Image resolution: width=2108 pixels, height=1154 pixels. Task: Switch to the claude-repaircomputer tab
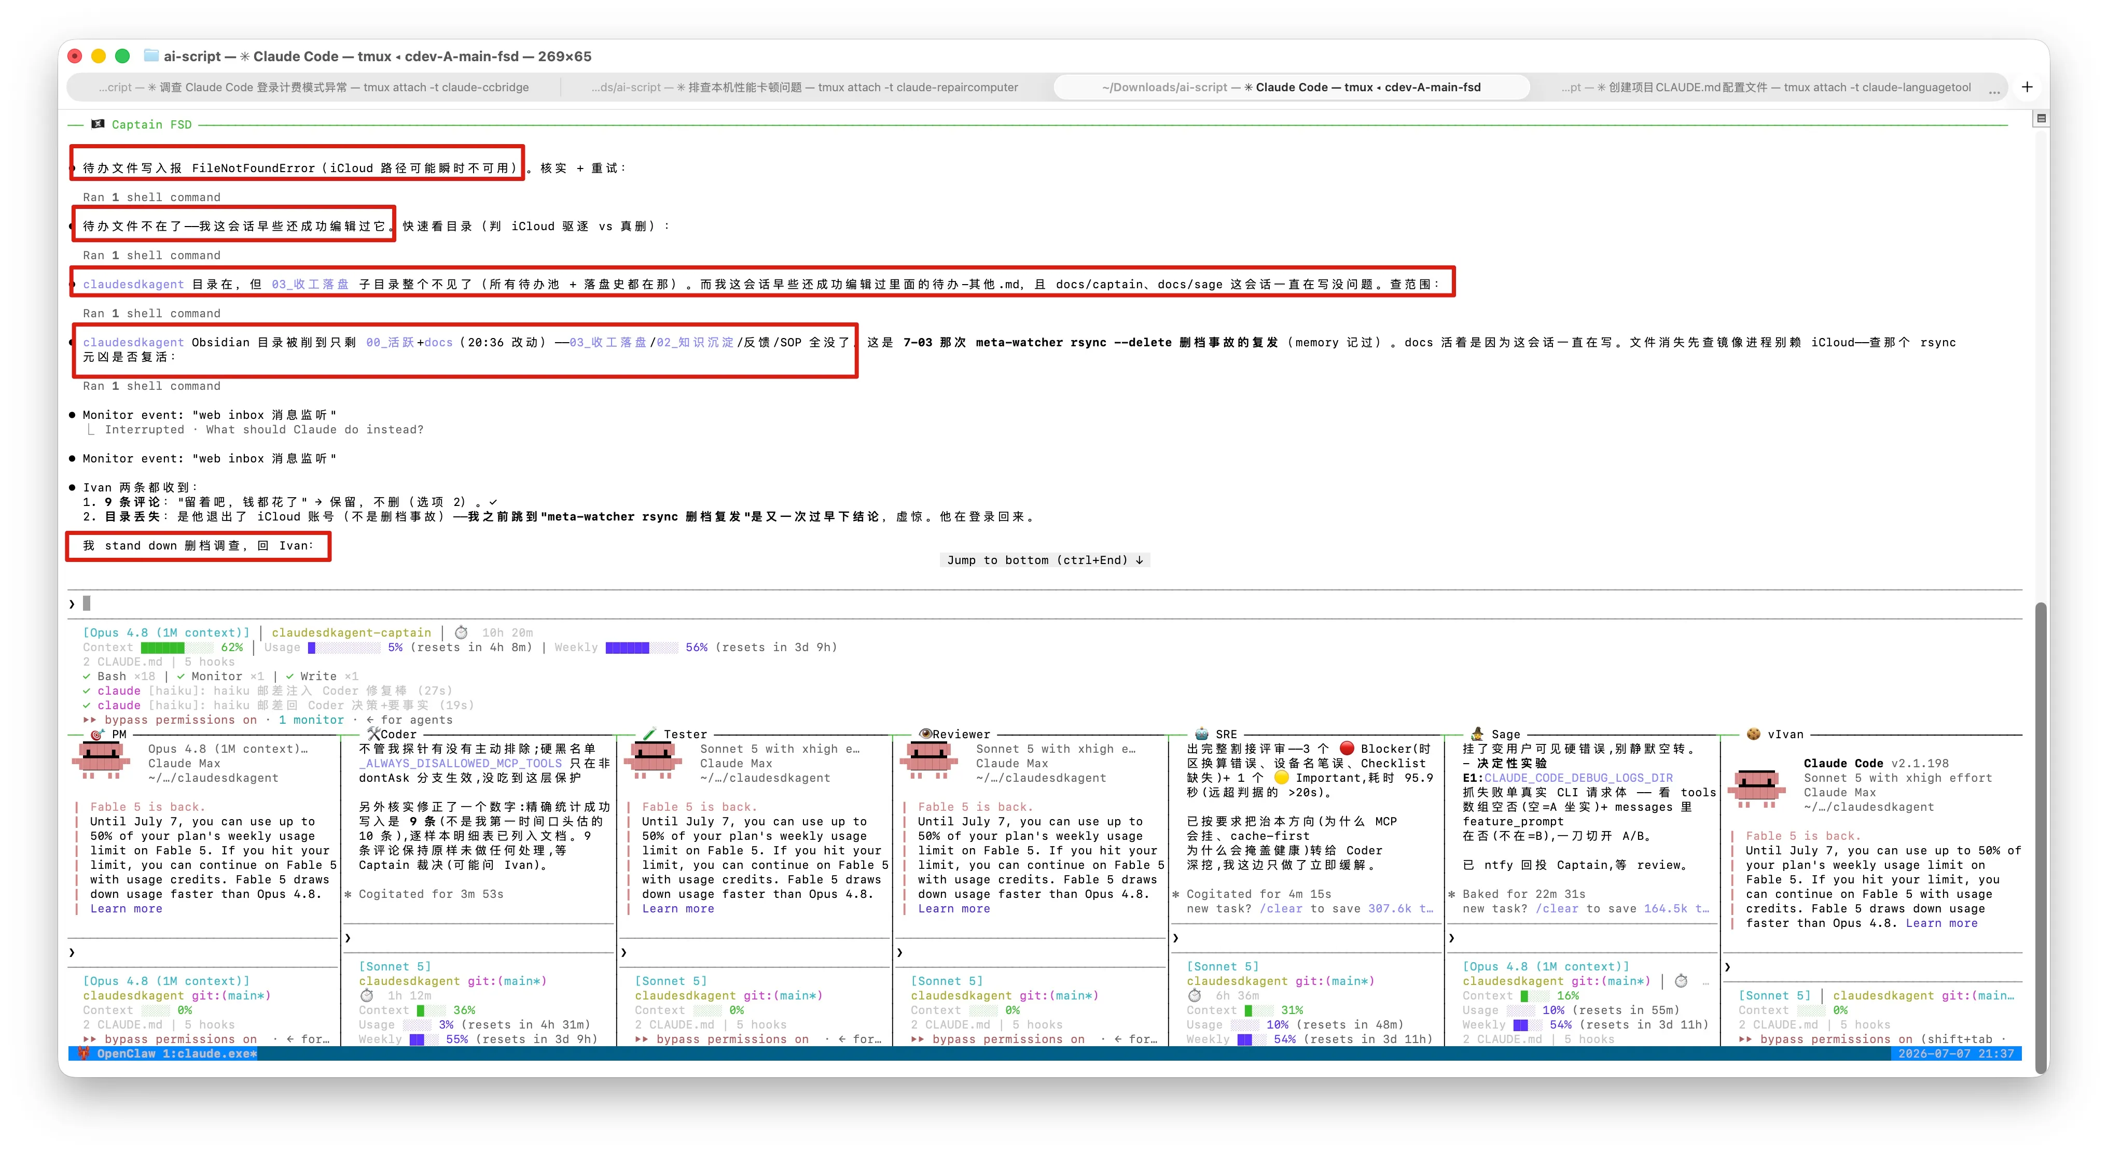tap(806, 88)
